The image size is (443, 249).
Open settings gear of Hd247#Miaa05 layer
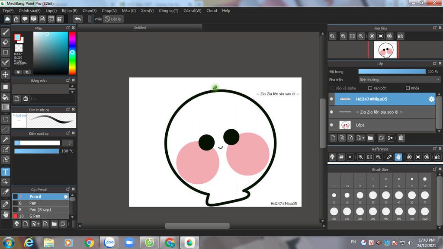431,99
